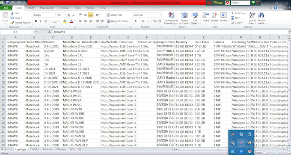Open the English language dropdown at top

[x=248, y=3]
